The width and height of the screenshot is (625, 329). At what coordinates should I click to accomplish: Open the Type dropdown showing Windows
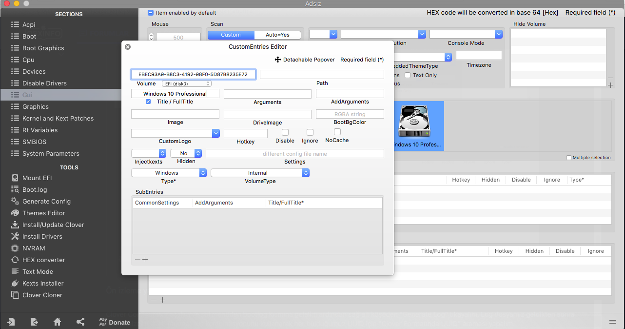[169, 173]
